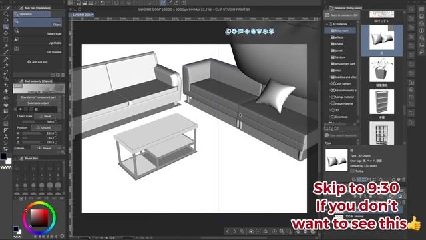Expand the Monochromatic pattern folder

click(x=330, y=91)
